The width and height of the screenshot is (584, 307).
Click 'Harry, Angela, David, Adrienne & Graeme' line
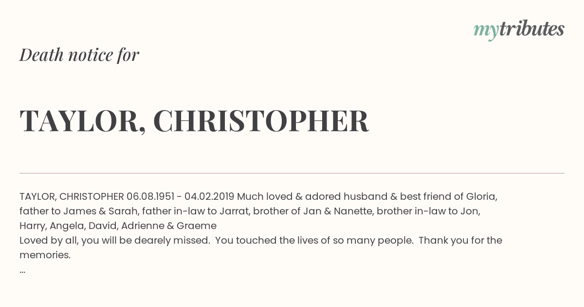pyautogui.click(x=118, y=226)
